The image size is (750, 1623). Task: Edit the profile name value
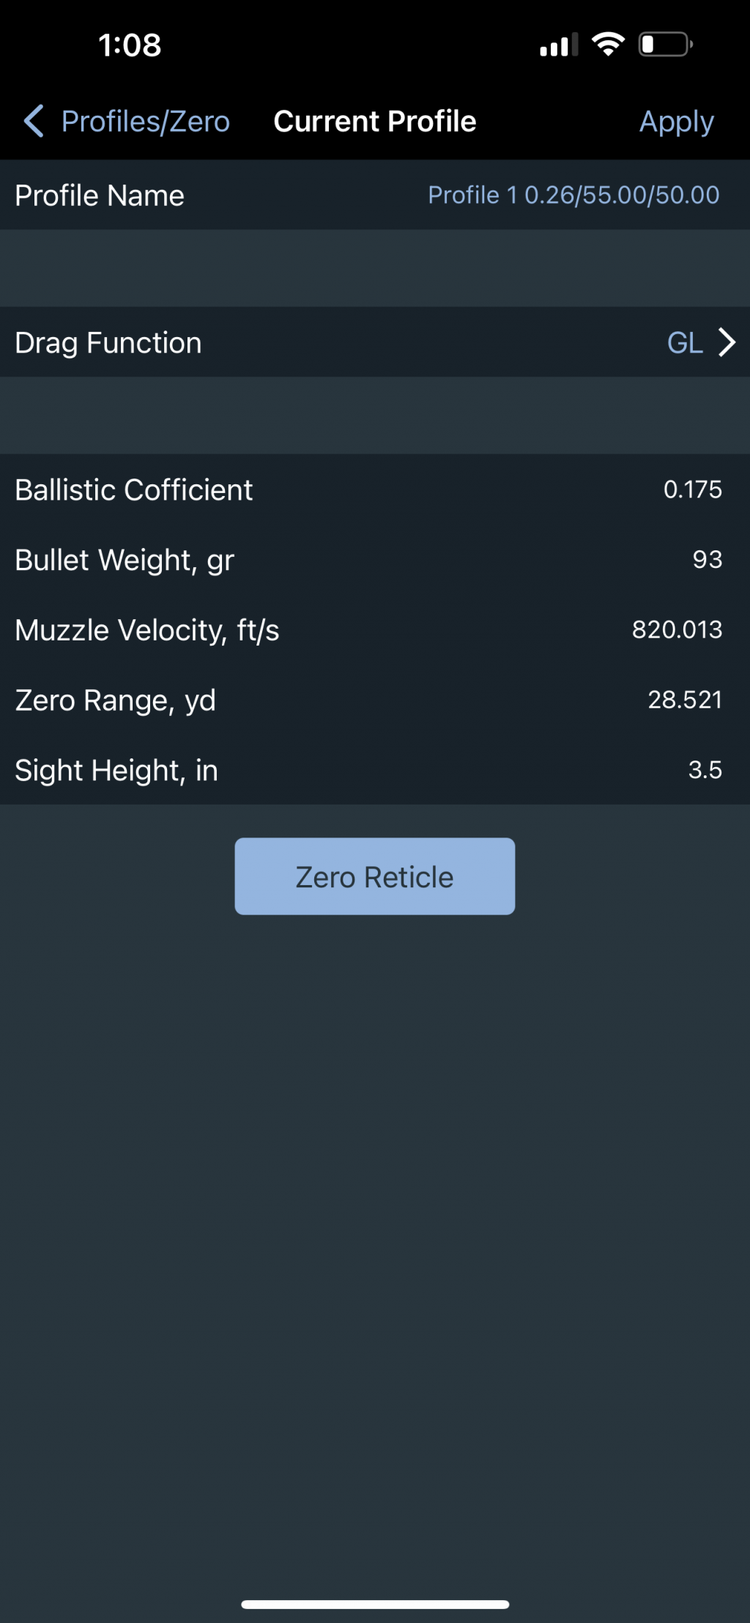[573, 195]
